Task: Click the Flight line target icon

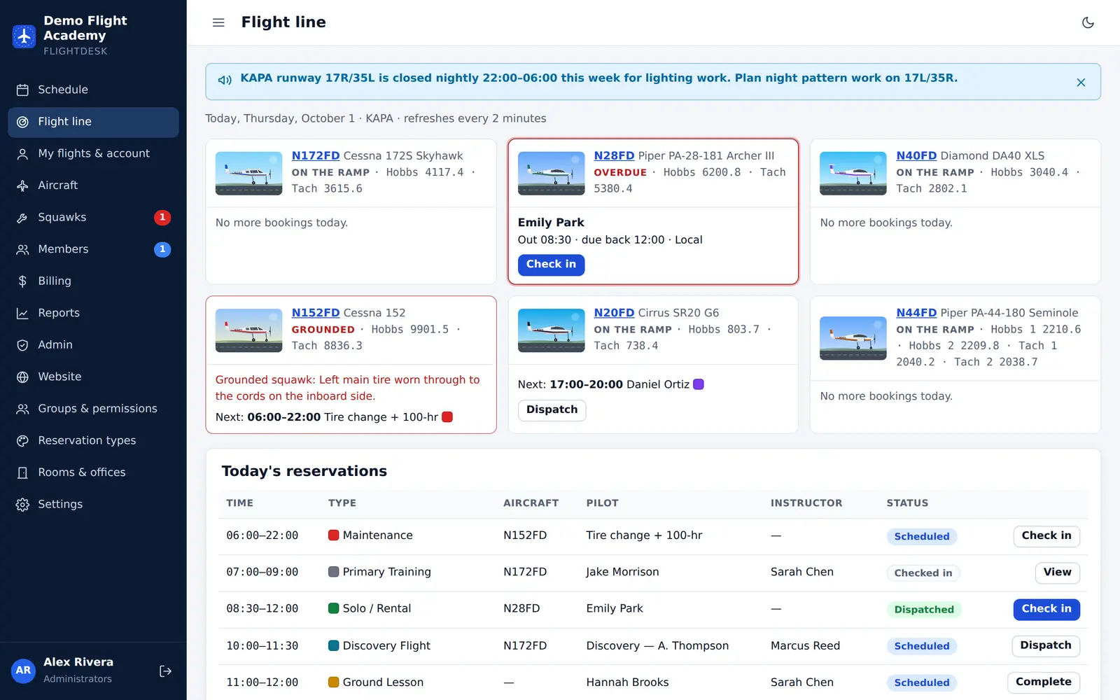Action: coord(22,122)
